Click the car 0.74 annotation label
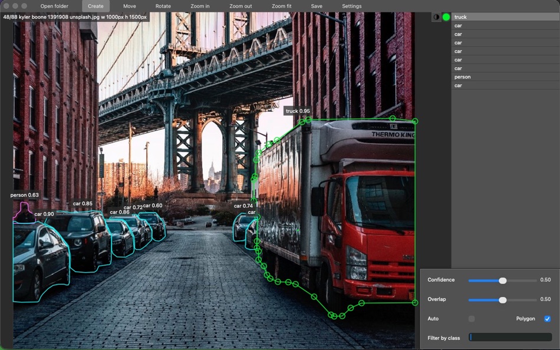This screenshot has height=350, width=560. tap(243, 206)
